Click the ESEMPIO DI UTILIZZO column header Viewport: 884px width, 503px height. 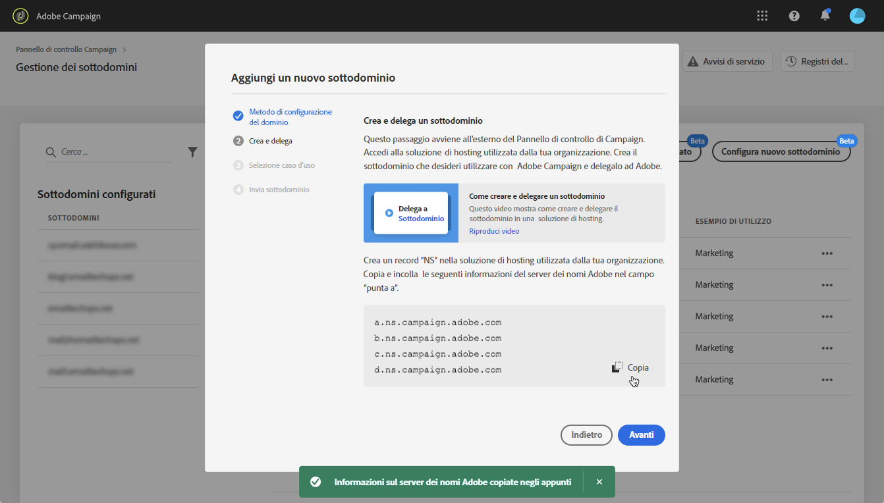click(x=733, y=221)
